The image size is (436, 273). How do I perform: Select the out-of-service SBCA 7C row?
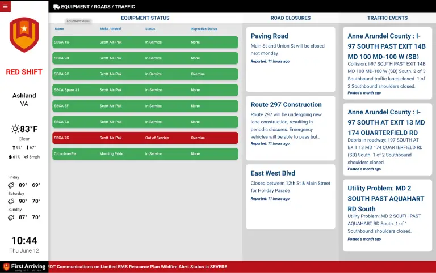pyautogui.click(x=145, y=138)
